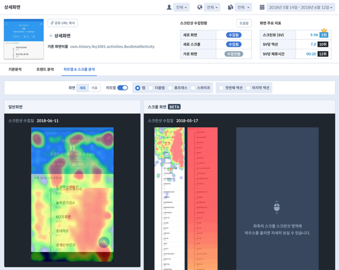Click the 공유 URL 복사 button
This screenshot has height=270, width=339.
(62, 23)
